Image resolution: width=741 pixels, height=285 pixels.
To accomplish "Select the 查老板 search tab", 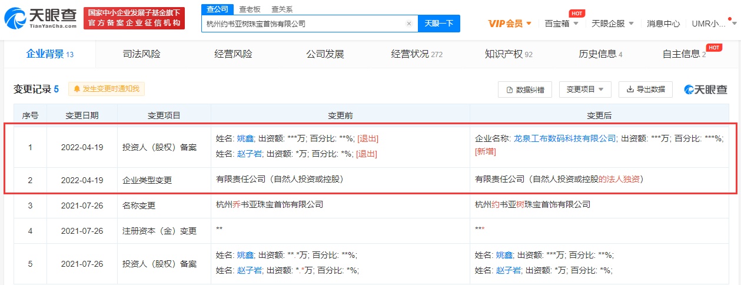I will point(251,9).
